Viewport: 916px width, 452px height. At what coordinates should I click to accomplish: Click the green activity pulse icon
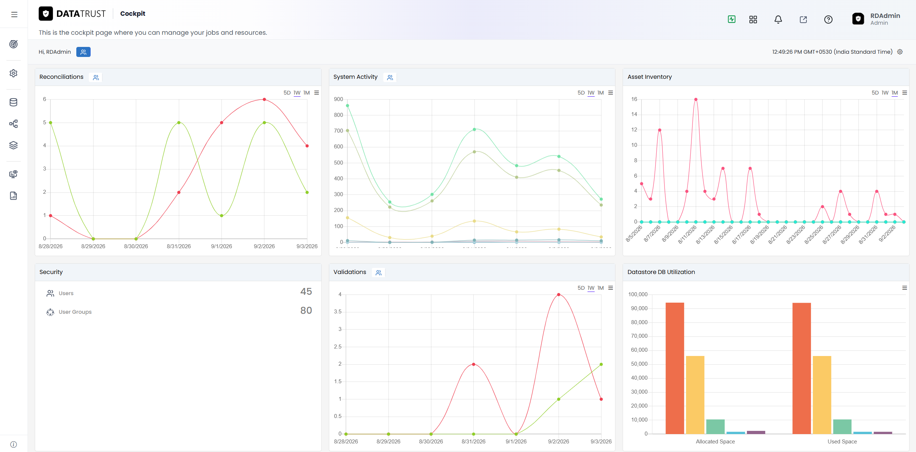point(732,19)
